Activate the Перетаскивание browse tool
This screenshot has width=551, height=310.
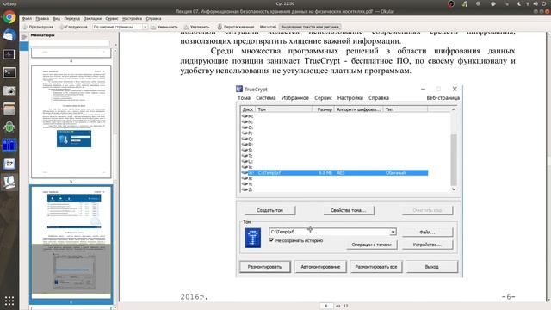235,27
